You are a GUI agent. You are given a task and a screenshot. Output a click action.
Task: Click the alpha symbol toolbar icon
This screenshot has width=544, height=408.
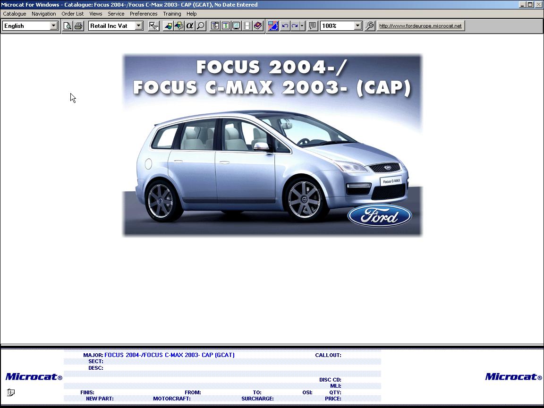190,26
